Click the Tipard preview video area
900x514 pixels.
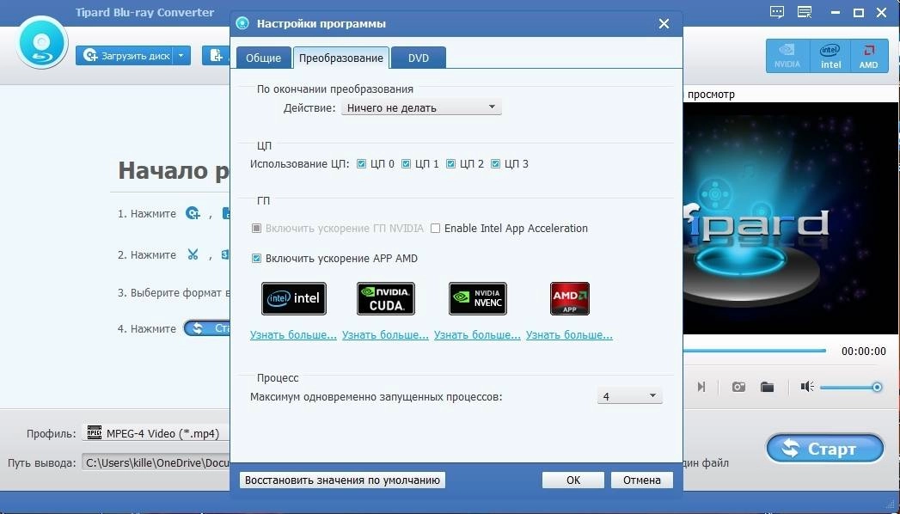point(791,218)
